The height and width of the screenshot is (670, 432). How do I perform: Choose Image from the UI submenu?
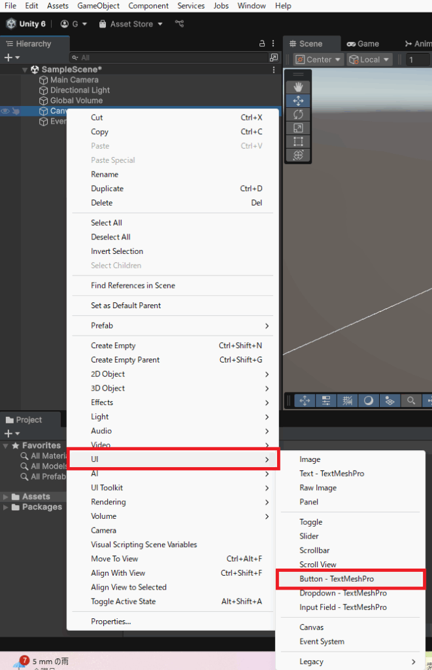[350, 459]
